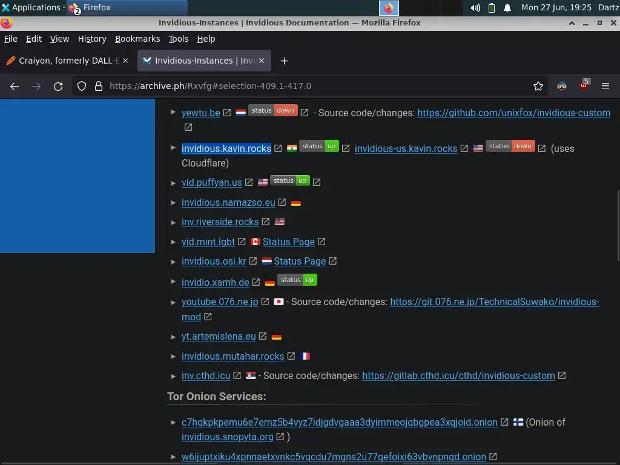Expand the inv.riverside.rocks entry triangle
The image size is (620, 465).
tap(173, 222)
